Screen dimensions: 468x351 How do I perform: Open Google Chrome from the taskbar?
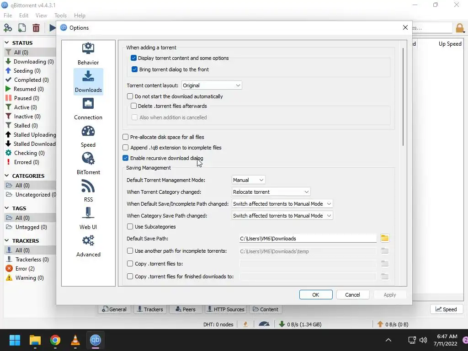pos(55,340)
